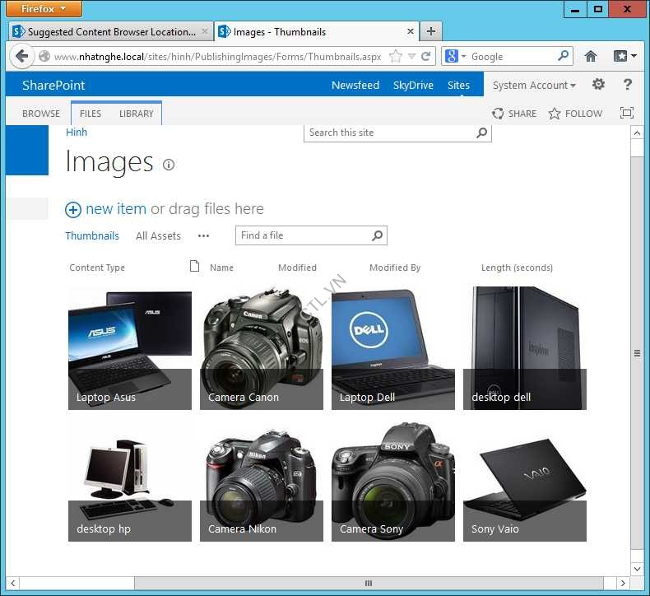The image size is (650, 596).
Task: Click the SharePoint settings gear icon
Action: tap(598, 85)
